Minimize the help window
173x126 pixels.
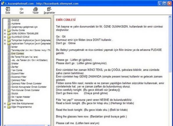160,3
